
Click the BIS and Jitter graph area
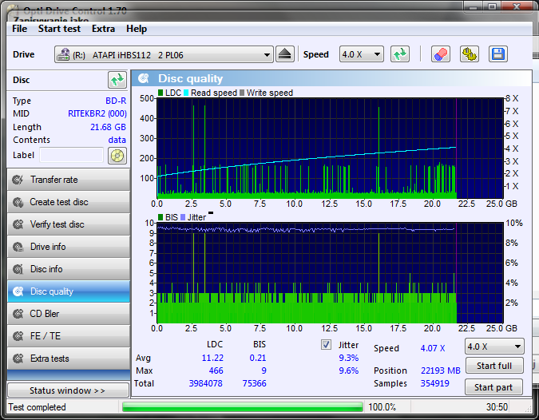[331, 273]
